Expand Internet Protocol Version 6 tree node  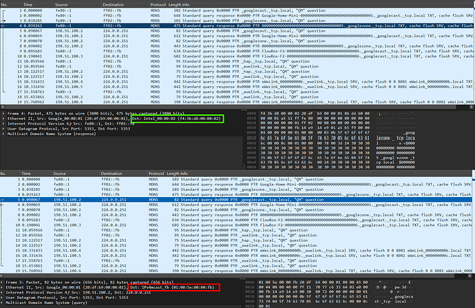(x=3, y=124)
